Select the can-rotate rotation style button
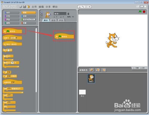Viewport: 149px width, 115px height. [42, 12]
